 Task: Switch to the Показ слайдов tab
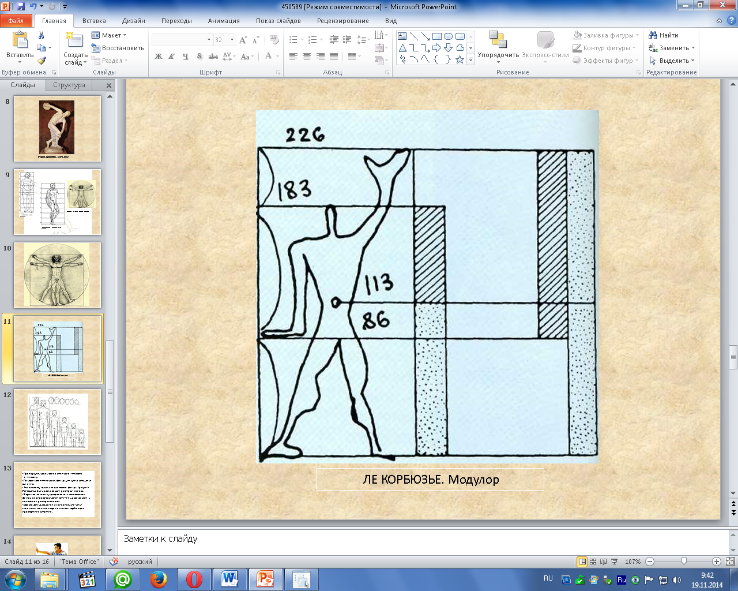coord(278,21)
